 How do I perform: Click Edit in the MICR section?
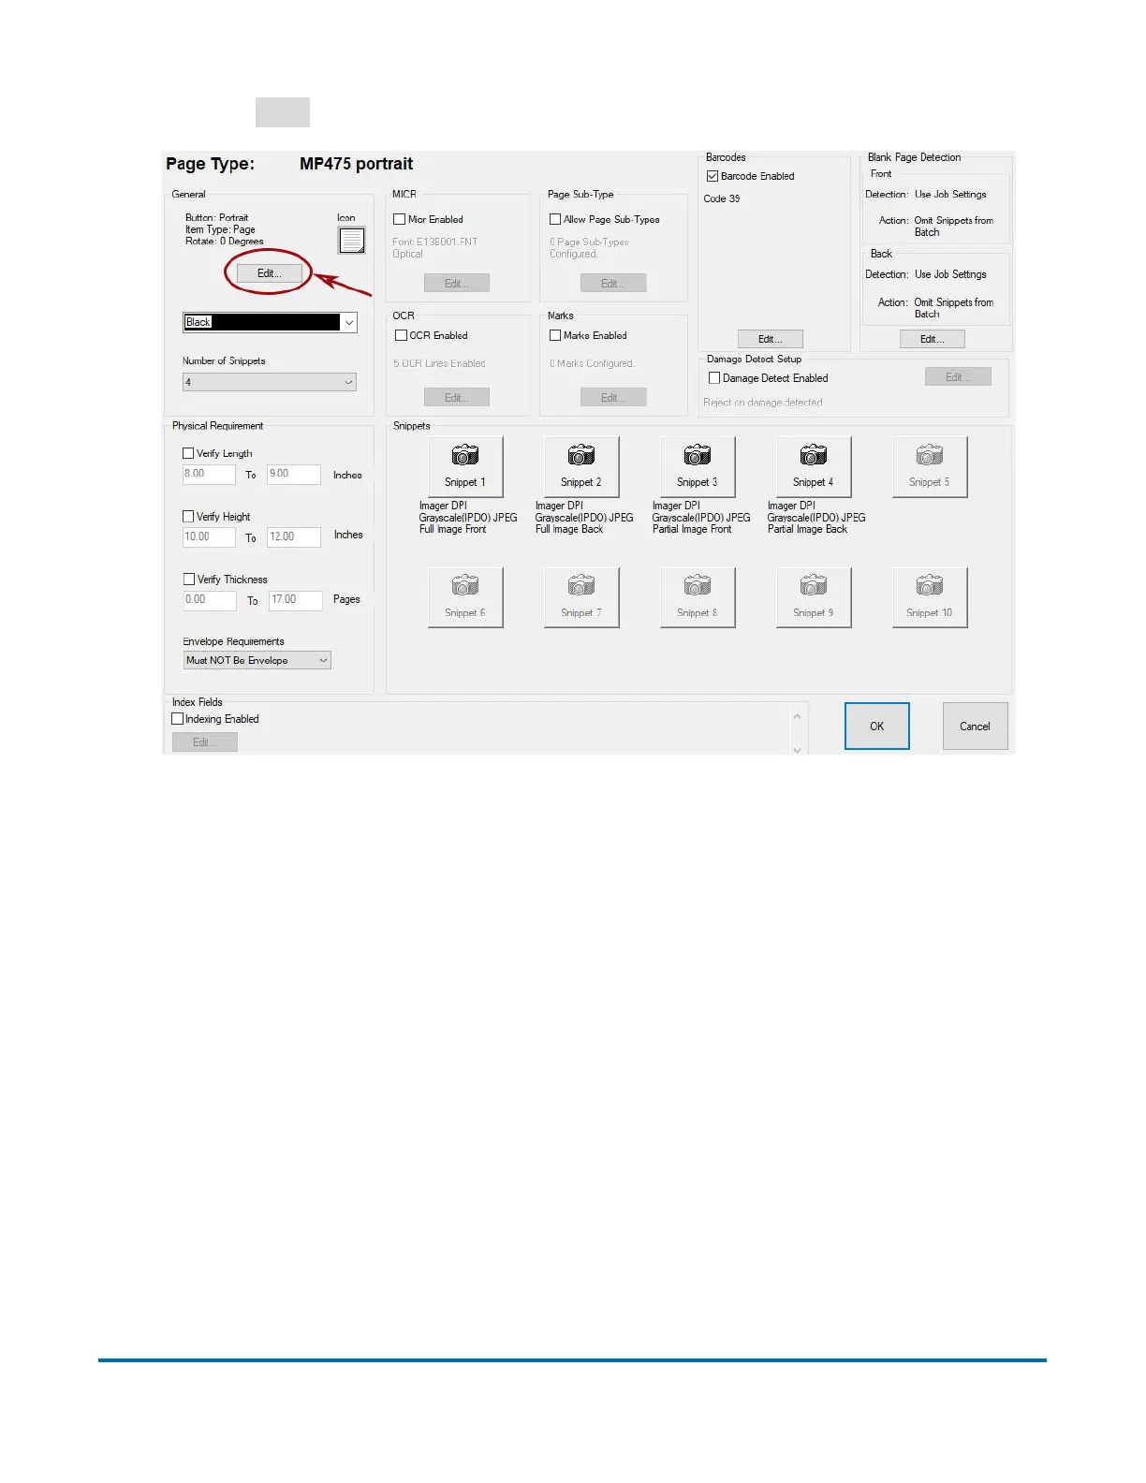pos(457,284)
